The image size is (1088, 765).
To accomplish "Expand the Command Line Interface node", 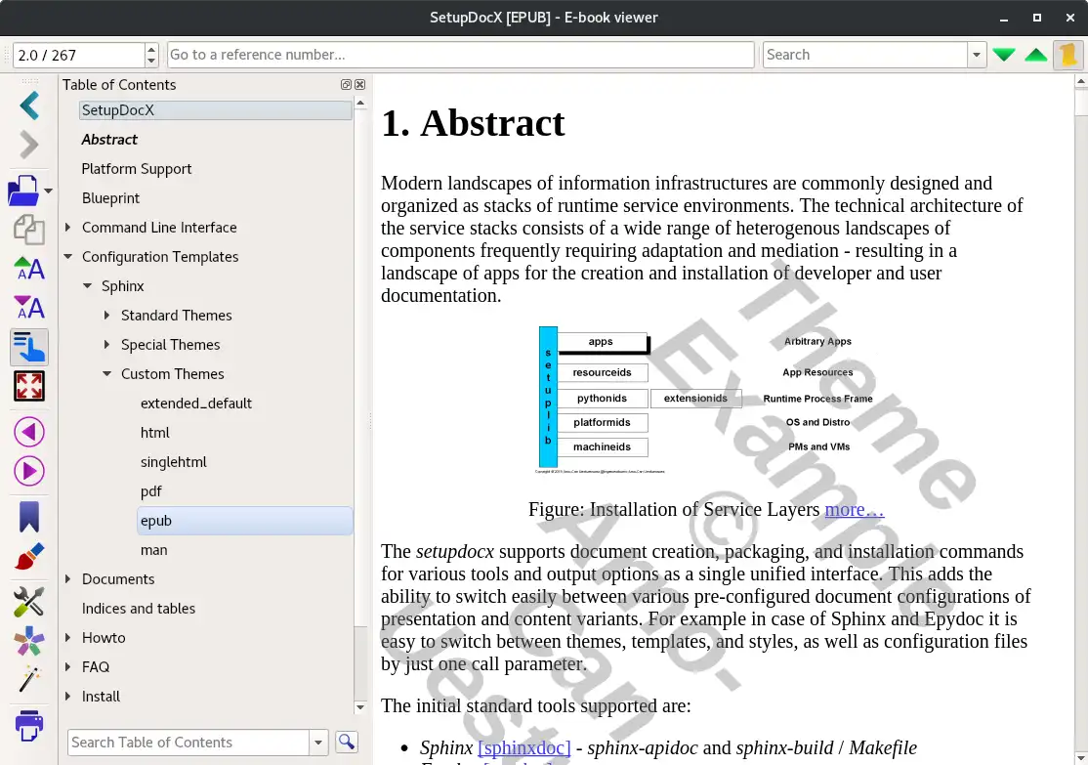I will (68, 227).
